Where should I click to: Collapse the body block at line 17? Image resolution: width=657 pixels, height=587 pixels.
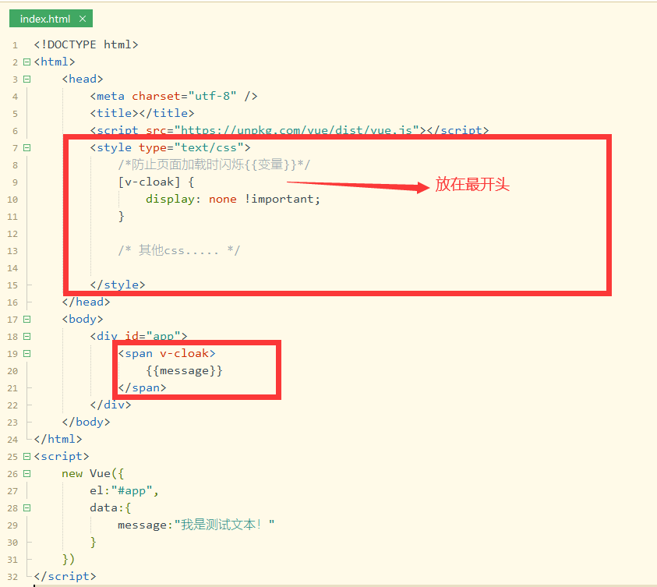point(26,320)
